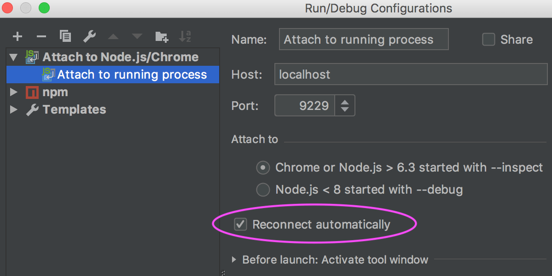Expand the Templates section
The image size is (552, 276).
click(13, 109)
